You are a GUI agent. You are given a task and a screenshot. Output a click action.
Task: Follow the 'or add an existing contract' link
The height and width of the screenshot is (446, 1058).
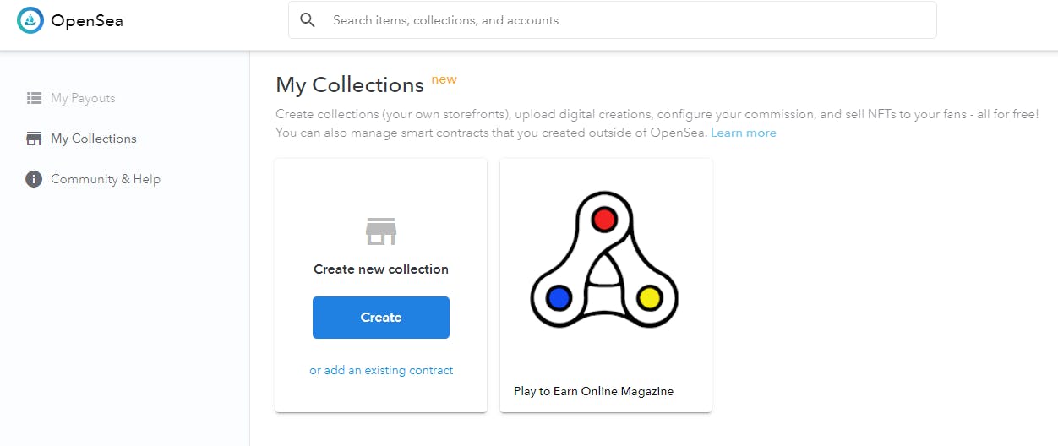tap(381, 370)
